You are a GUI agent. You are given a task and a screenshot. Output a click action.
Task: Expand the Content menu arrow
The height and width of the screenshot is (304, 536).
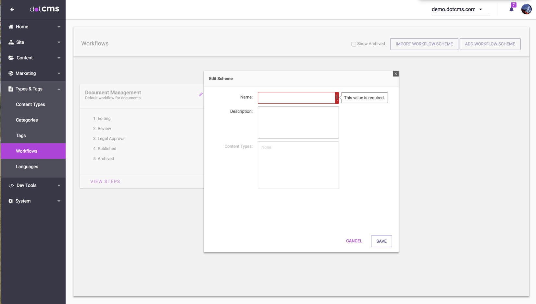click(59, 58)
